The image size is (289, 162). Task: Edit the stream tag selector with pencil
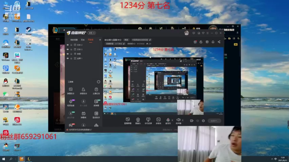pos(141,40)
